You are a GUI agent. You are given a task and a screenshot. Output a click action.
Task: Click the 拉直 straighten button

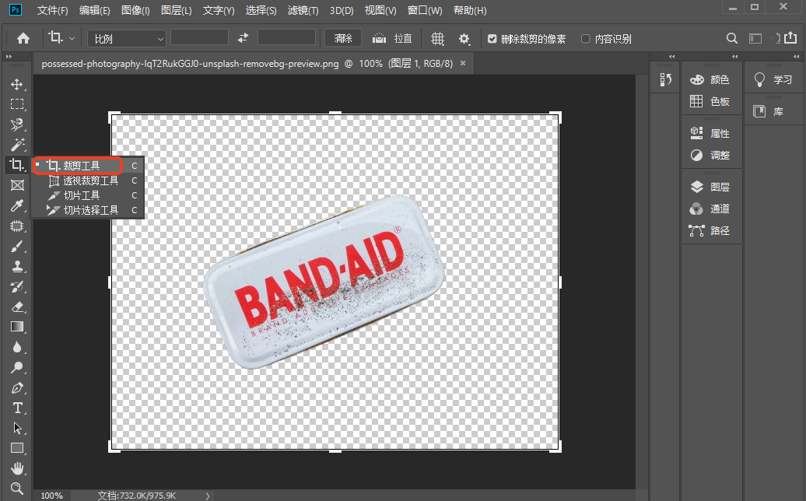pos(392,39)
